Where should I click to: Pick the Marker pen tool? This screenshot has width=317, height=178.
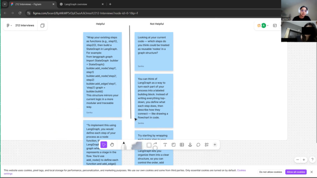124,145
